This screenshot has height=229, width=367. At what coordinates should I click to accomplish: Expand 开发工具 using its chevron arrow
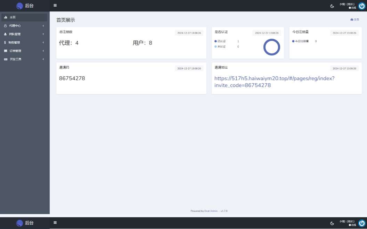click(x=43, y=59)
